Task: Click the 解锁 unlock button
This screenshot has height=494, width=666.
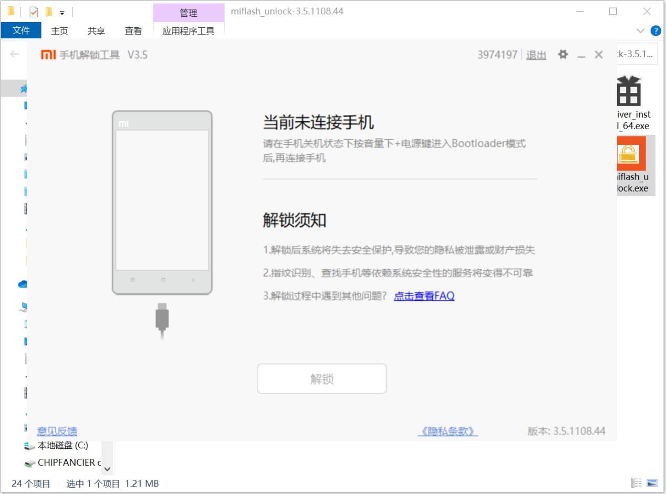Action: [322, 379]
